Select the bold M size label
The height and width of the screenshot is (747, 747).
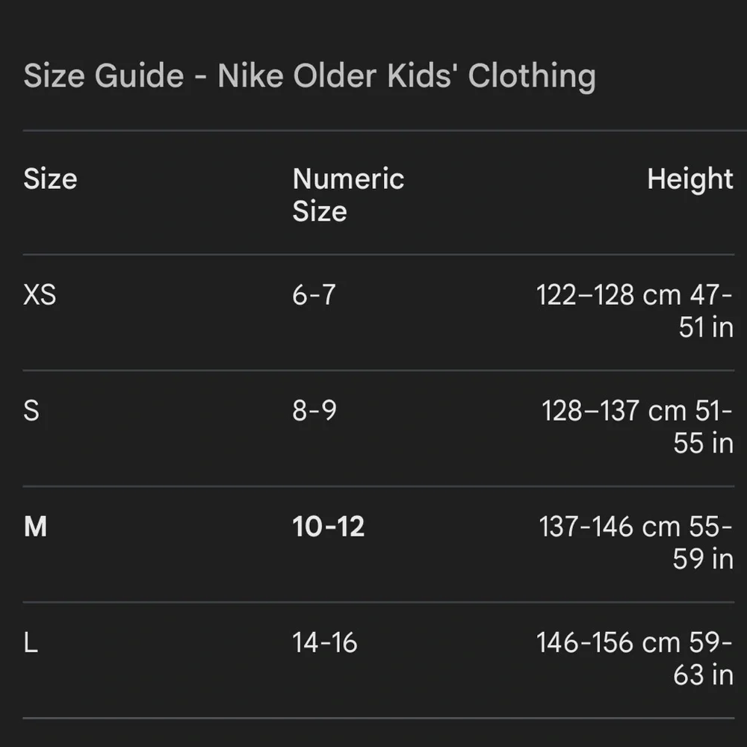35,527
